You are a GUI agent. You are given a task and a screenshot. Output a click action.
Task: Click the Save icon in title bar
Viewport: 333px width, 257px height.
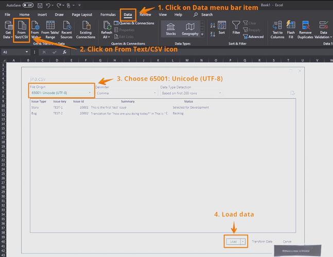tap(40, 5)
